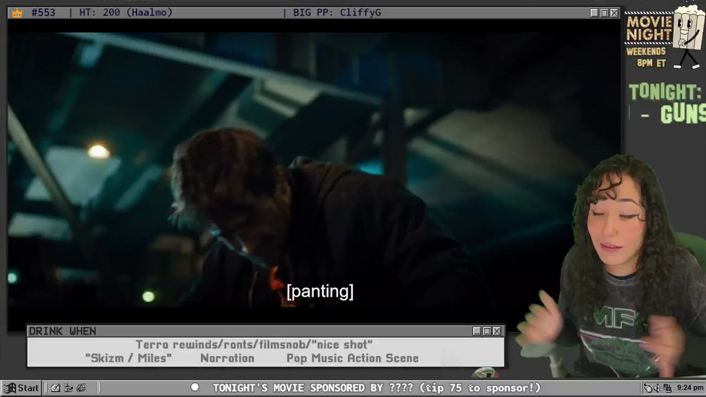Minimize the movie player window
This screenshot has width=706, height=397.
tap(594, 13)
